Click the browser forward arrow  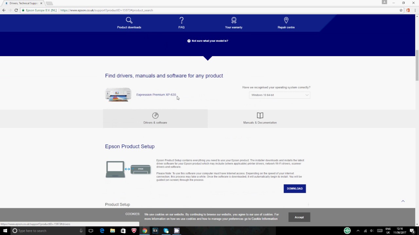point(10,10)
